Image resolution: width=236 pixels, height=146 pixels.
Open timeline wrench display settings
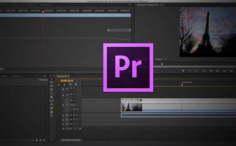point(76,84)
